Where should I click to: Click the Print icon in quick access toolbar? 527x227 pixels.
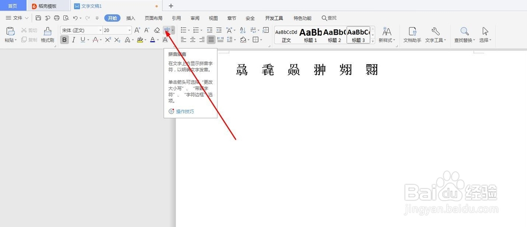[57, 18]
